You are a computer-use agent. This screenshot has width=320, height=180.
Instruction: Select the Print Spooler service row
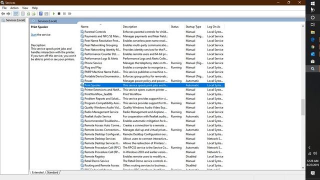click(x=152, y=85)
